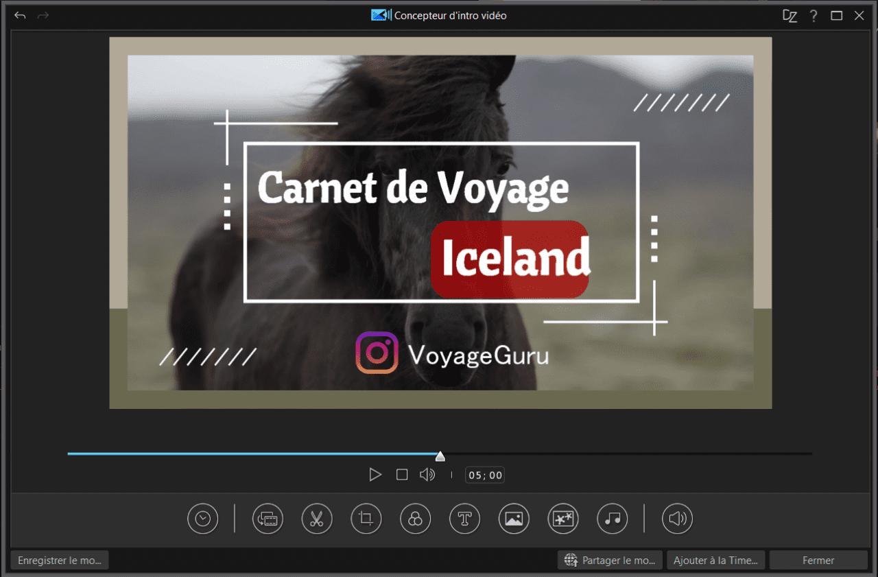Select the Instagram logo in the preview

click(x=377, y=353)
